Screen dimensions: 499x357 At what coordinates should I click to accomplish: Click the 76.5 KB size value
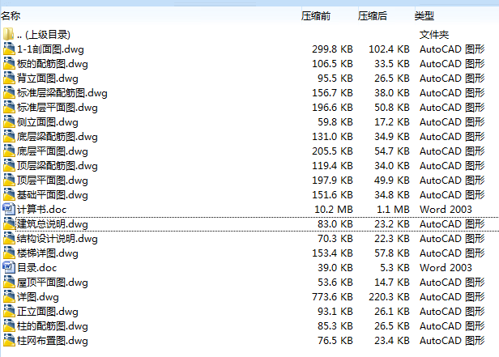tap(335, 341)
